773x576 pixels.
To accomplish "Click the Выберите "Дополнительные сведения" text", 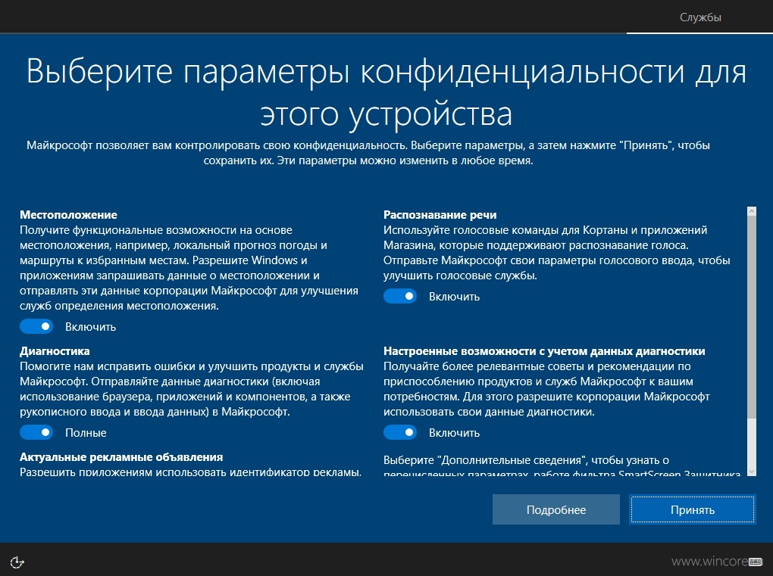I will pos(562,466).
